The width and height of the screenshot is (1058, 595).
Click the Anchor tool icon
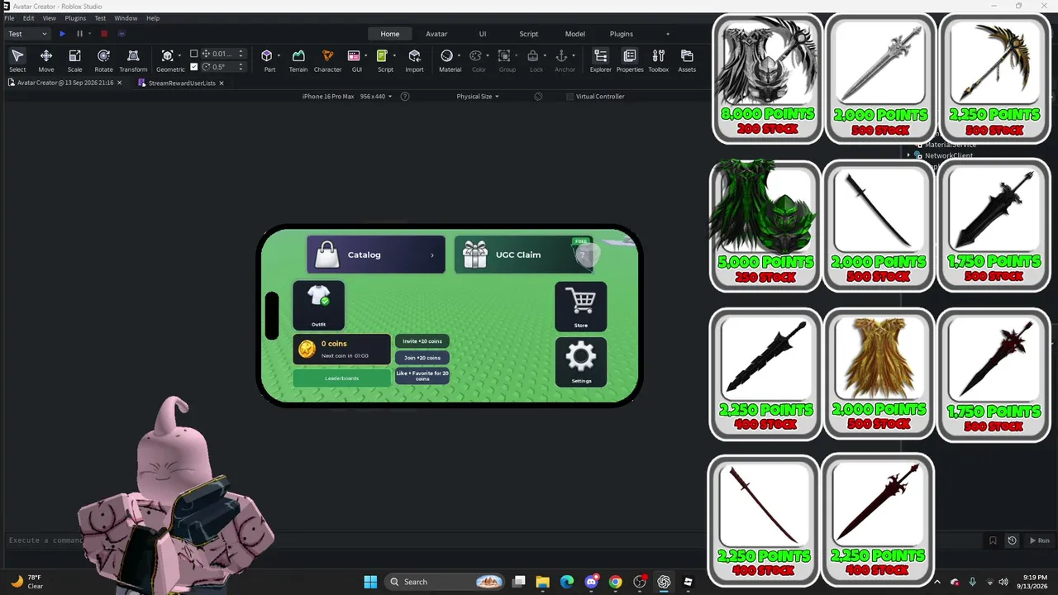pyautogui.click(x=562, y=55)
